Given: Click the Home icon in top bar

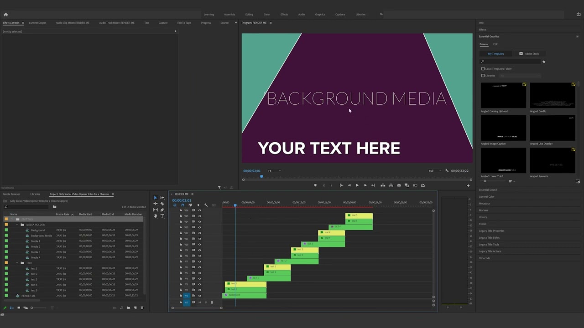Looking at the screenshot, I should pyautogui.click(x=5, y=15).
